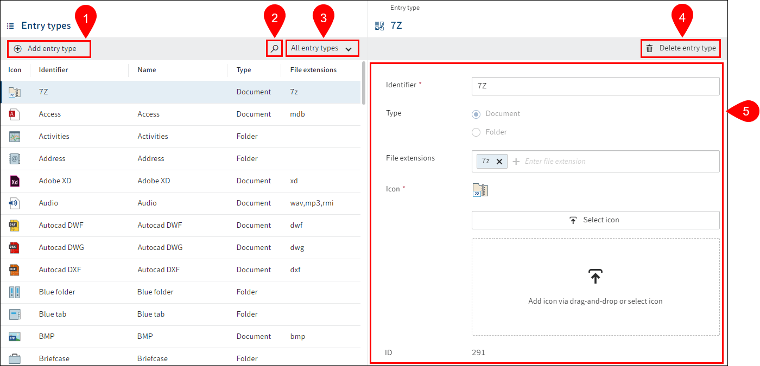Click Delete entry type button
Image resolution: width=760 pixels, height=366 pixels.
(x=681, y=48)
